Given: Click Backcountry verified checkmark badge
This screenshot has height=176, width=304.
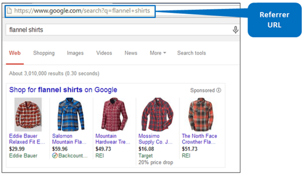Looking at the screenshot, I should tap(55, 156).
